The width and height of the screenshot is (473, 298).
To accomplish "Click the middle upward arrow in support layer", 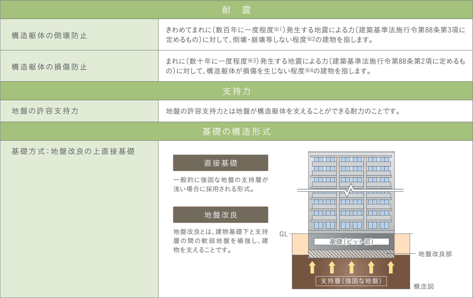I will 351,267.
